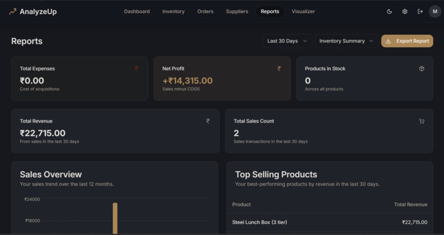The image size is (444, 235).
Task: Open the Inventory Summary dropdown
Action: [x=346, y=41]
